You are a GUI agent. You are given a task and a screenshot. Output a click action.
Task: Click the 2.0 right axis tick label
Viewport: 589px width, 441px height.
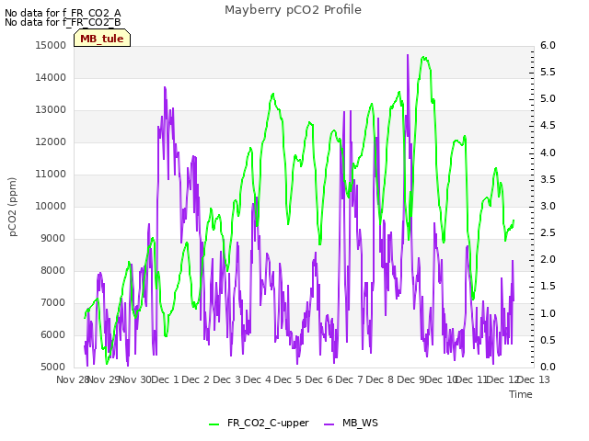coord(548,259)
